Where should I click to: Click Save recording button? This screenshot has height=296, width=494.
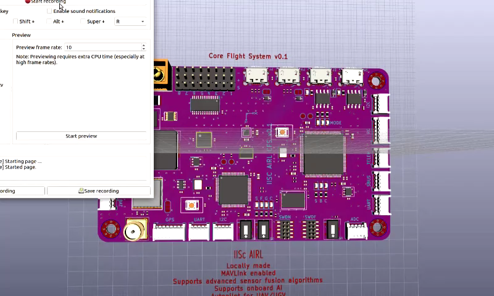pos(99,191)
